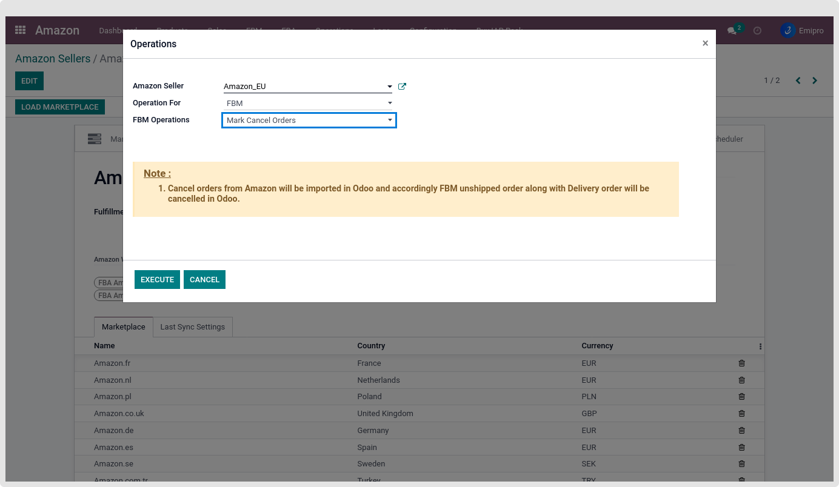
Task: Click the Execute button
Action: click(x=157, y=280)
